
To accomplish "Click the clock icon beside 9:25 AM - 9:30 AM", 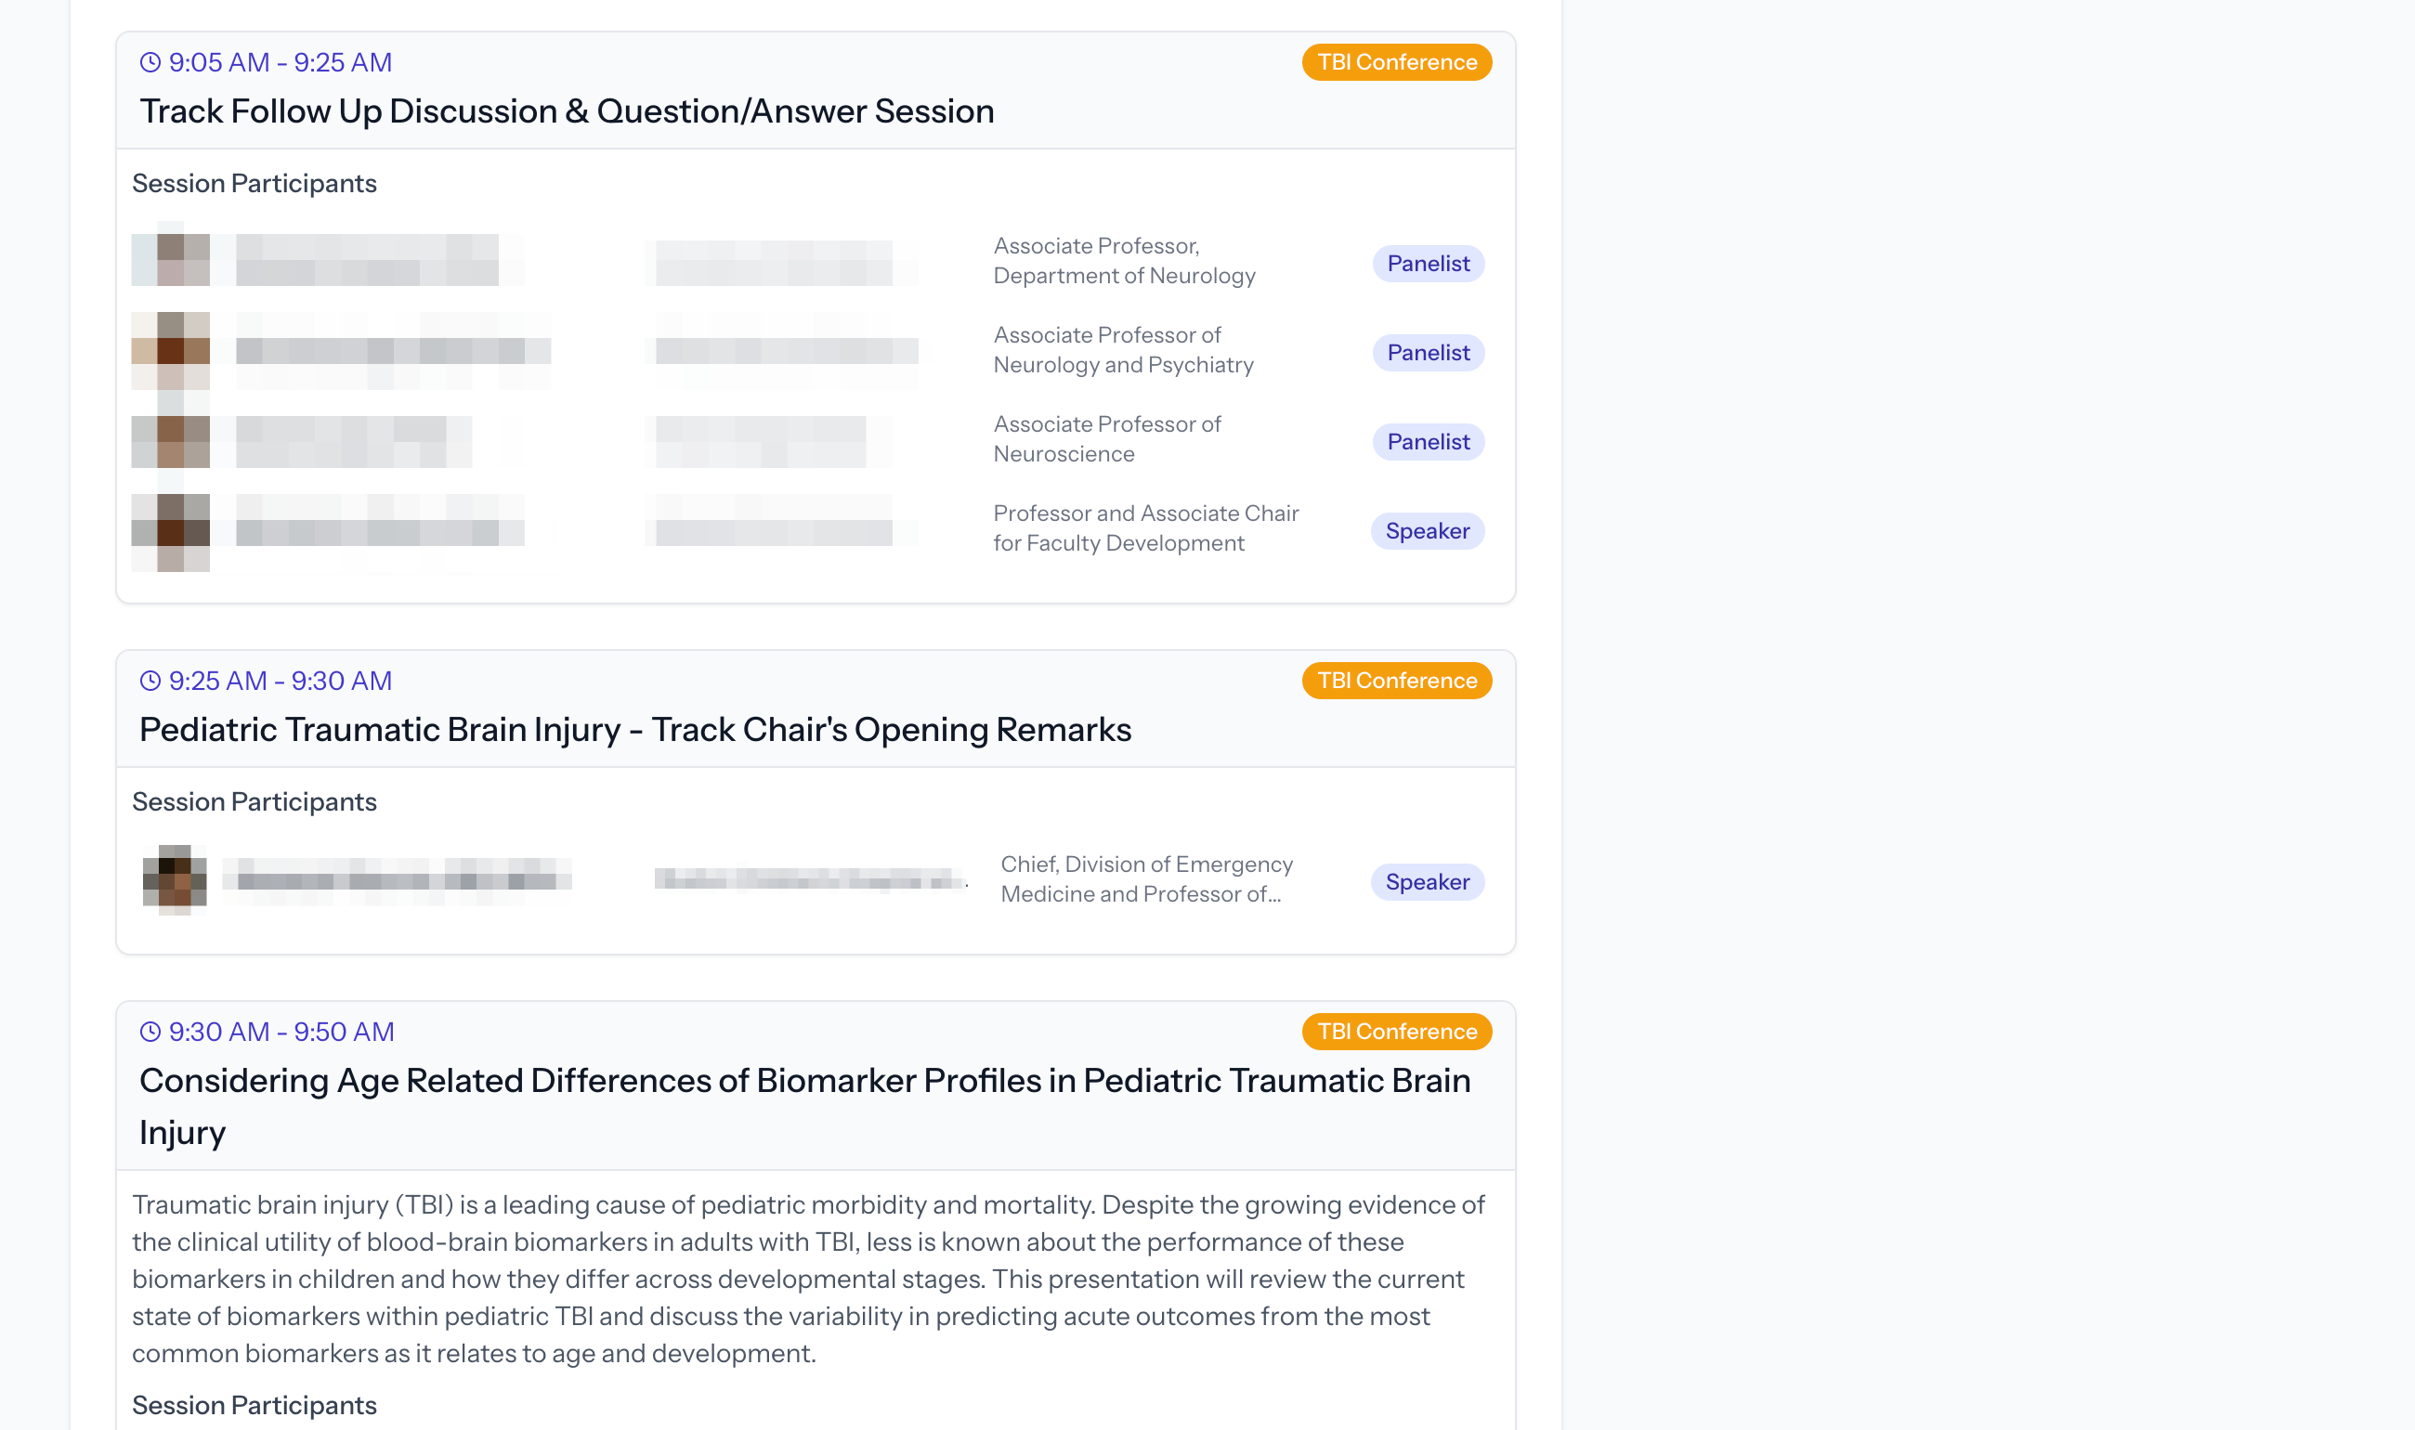I will [x=150, y=682].
